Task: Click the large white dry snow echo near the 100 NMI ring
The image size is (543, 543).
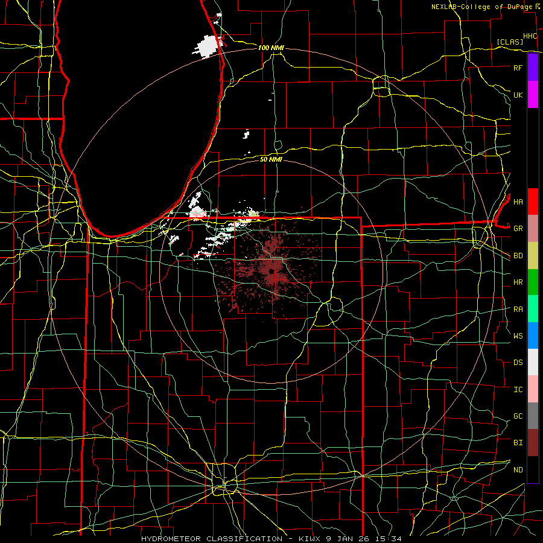Action: 208,45
